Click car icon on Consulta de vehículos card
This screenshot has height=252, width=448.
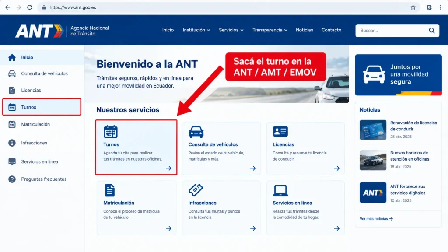(196, 132)
